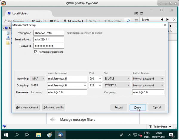Click Done to finish account setup
Viewport: 179px width, 140px height.
tap(138, 108)
